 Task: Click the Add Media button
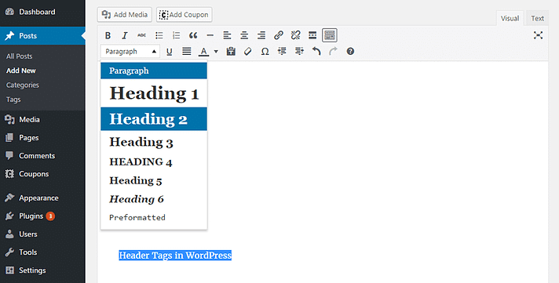coord(124,15)
